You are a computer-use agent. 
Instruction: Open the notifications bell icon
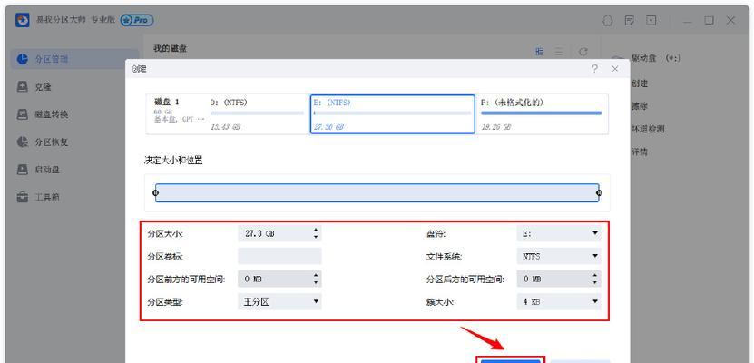tap(608, 21)
